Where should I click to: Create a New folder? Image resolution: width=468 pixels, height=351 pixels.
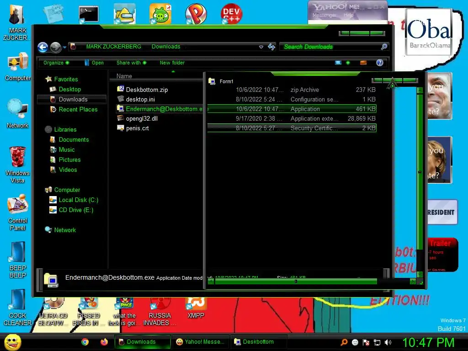click(172, 63)
